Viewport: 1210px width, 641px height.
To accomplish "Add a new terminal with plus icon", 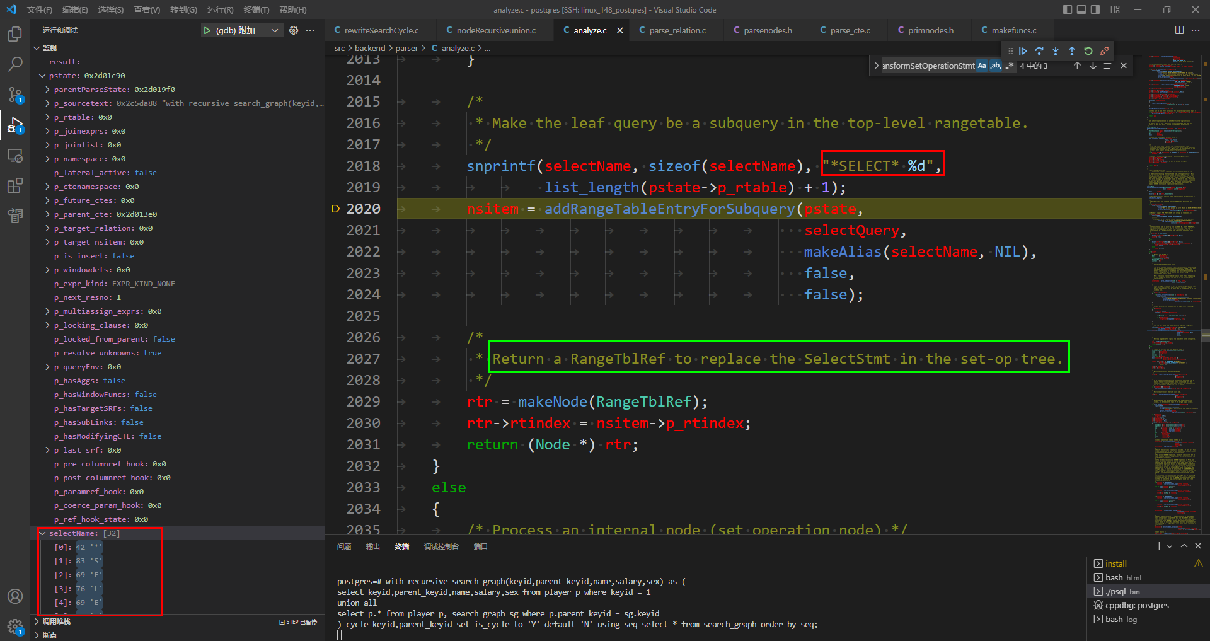I will [1158, 546].
